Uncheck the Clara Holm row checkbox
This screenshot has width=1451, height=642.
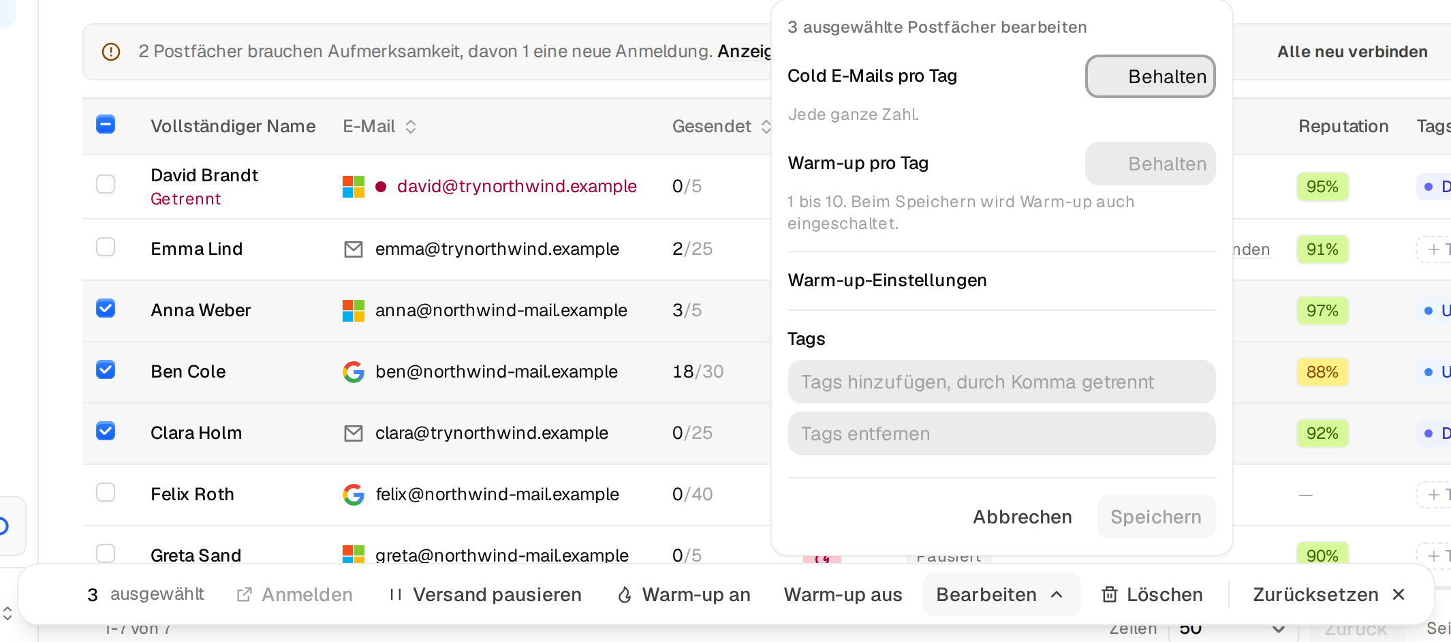(106, 431)
